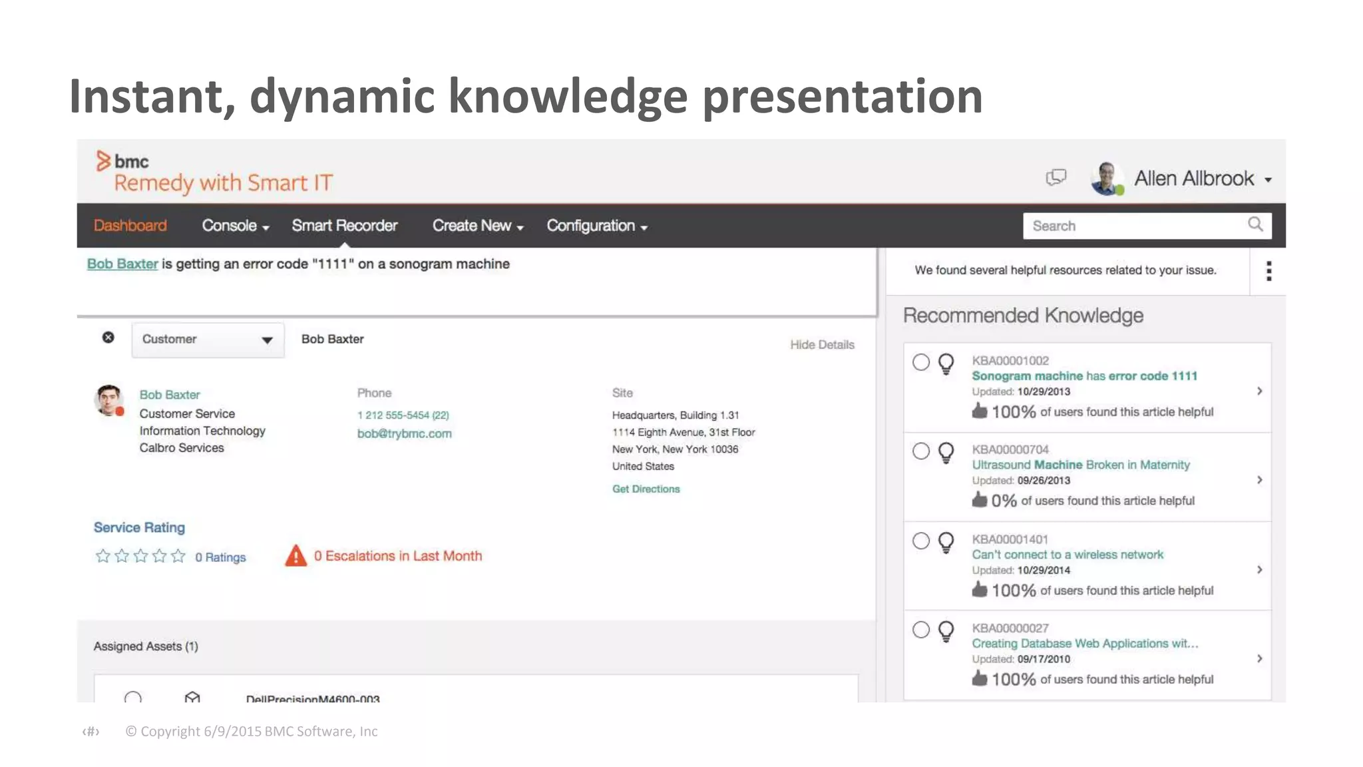Open Creating Database Web Applications article
The image size is (1363, 767).
click(1085, 644)
